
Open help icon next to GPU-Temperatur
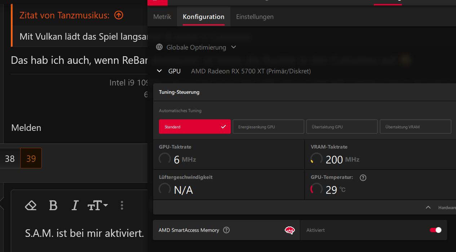[x=363, y=177]
